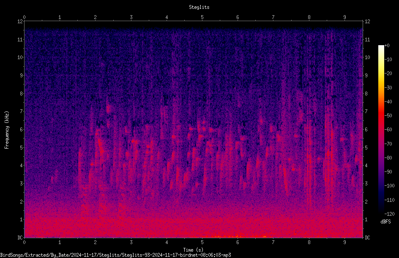399x258 pixels.
Task: Click the dBFS unit label
Action: click(x=385, y=222)
